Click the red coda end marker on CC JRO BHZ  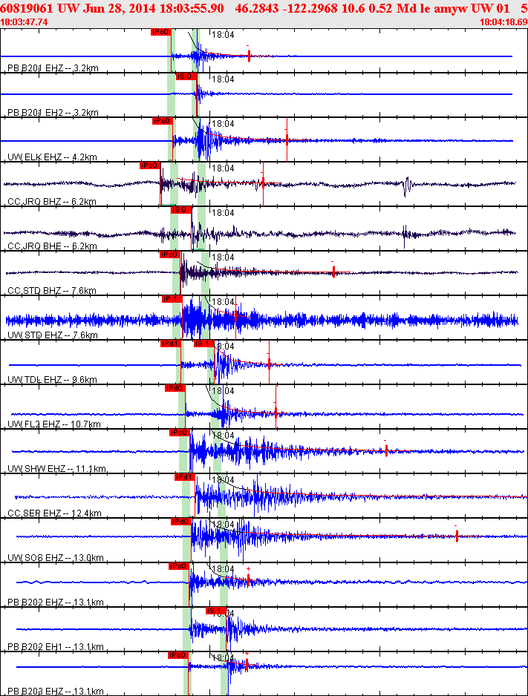click(x=263, y=182)
